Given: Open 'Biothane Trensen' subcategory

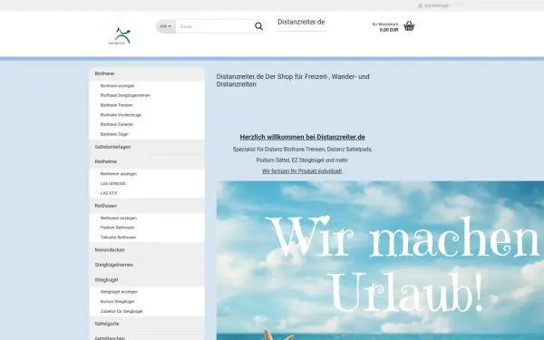Looking at the screenshot, I should 117,105.
